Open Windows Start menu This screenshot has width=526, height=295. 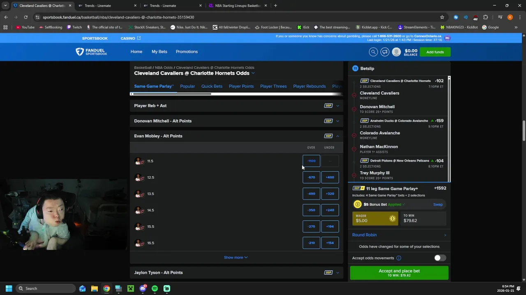coord(9,288)
